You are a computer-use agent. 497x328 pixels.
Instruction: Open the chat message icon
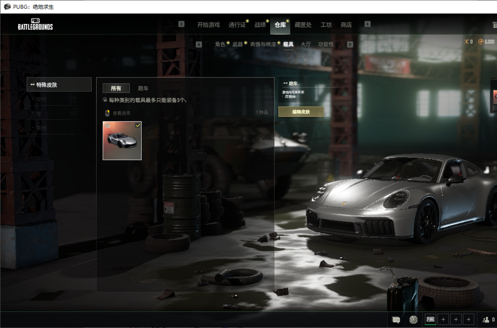pyautogui.click(x=396, y=320)
